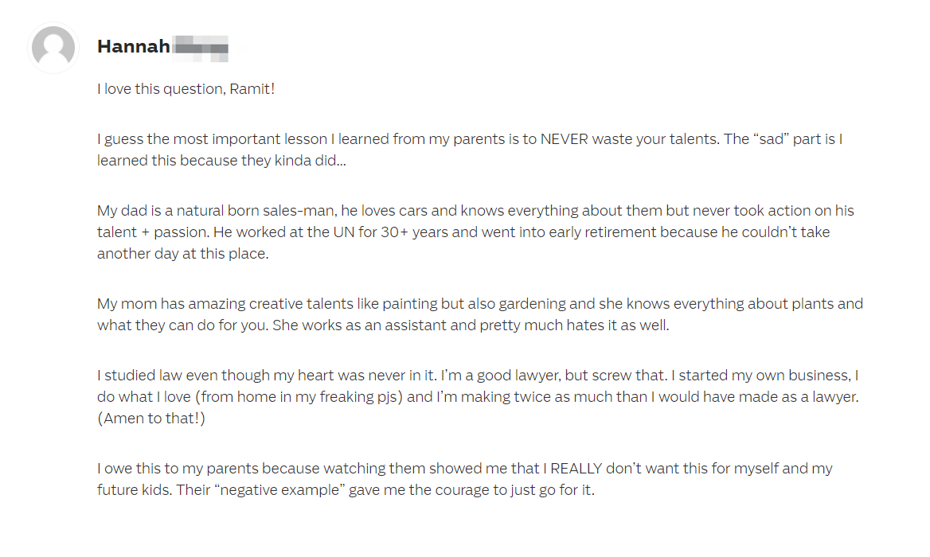Click the quoted word "sad" in the comment
The image size is (930, 557).
[771, 139]
